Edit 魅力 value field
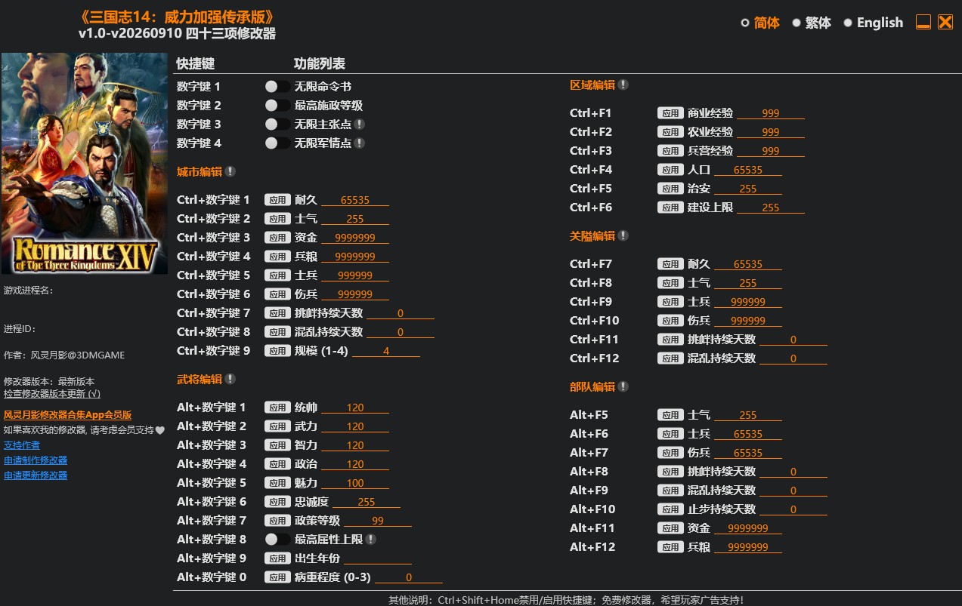Viewport: 962px width, 606px height. [355, 483]
